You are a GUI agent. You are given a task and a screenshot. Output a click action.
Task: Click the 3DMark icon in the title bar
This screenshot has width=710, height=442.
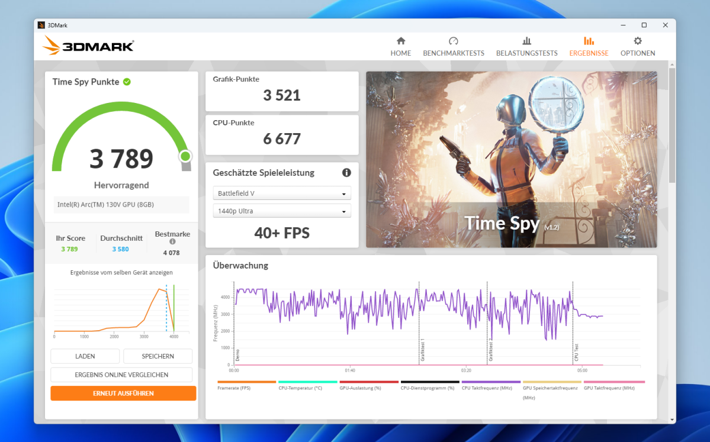41,25
